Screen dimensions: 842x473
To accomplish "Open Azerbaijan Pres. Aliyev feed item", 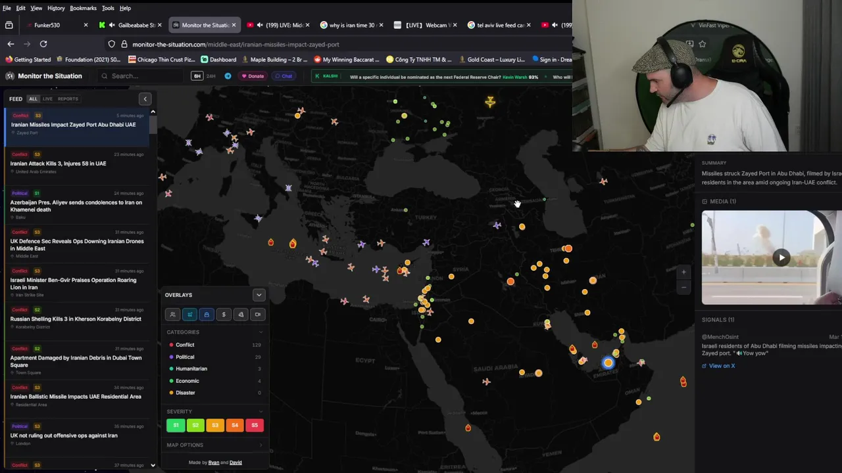I will tap(76, 206).
